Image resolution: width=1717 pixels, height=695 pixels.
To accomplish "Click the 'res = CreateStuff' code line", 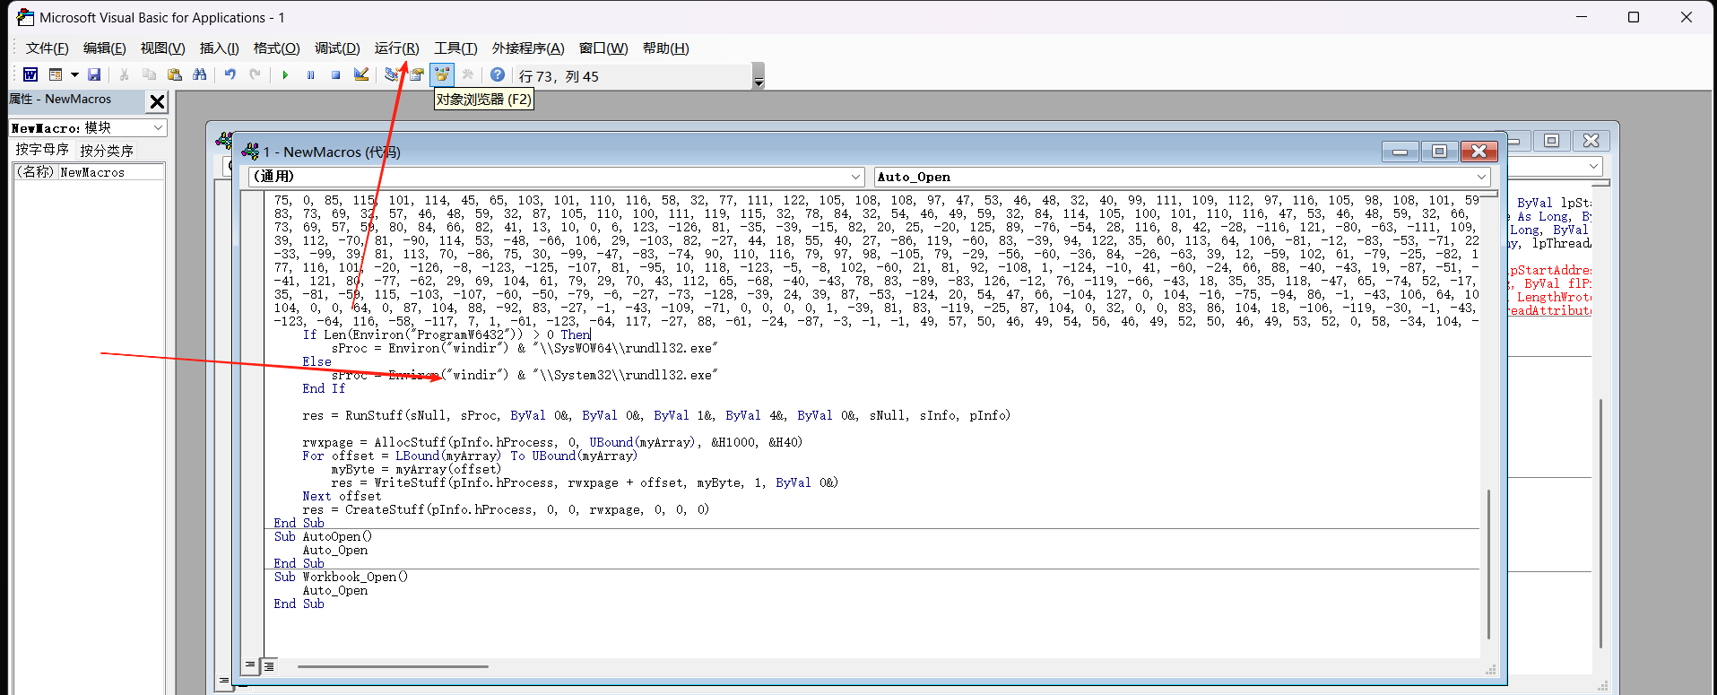I will (x=506, y=509).
